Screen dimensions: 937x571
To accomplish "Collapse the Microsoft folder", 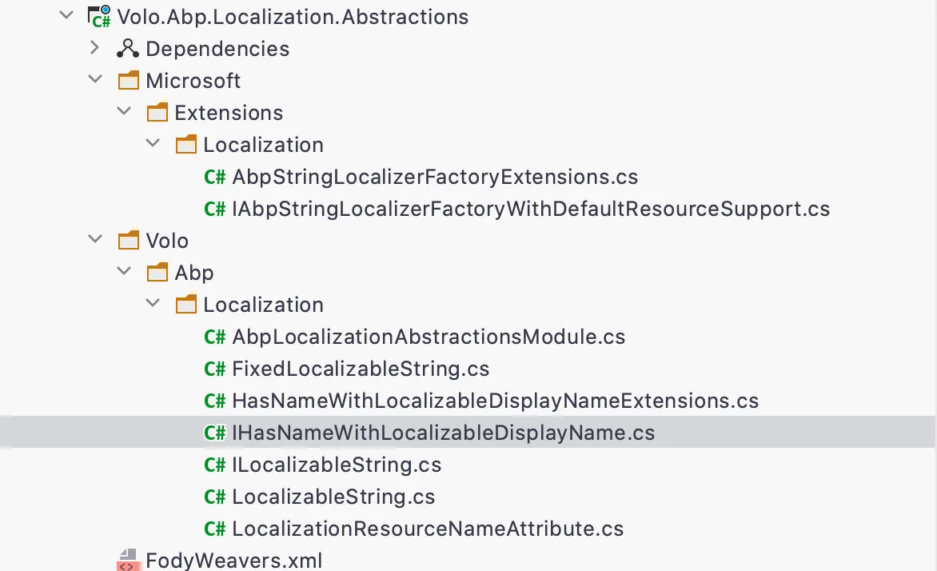I will coord(95,79).
